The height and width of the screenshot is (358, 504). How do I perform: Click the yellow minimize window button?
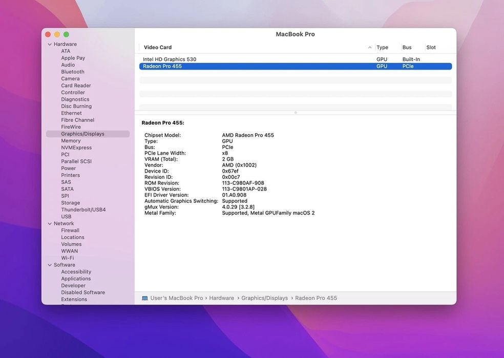[57, 34]
